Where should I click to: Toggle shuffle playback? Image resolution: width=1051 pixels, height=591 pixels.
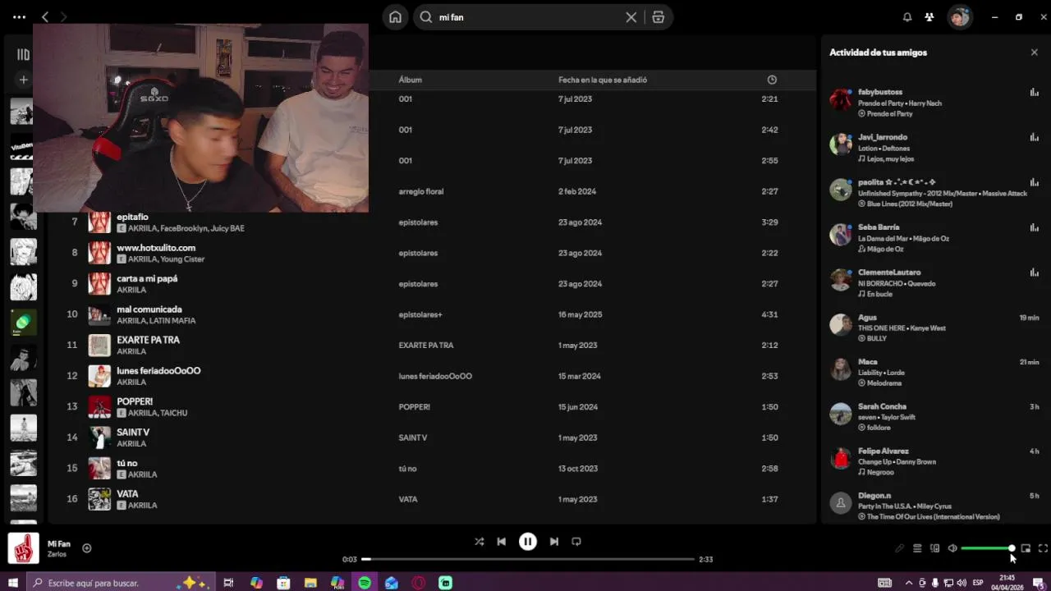480,542
